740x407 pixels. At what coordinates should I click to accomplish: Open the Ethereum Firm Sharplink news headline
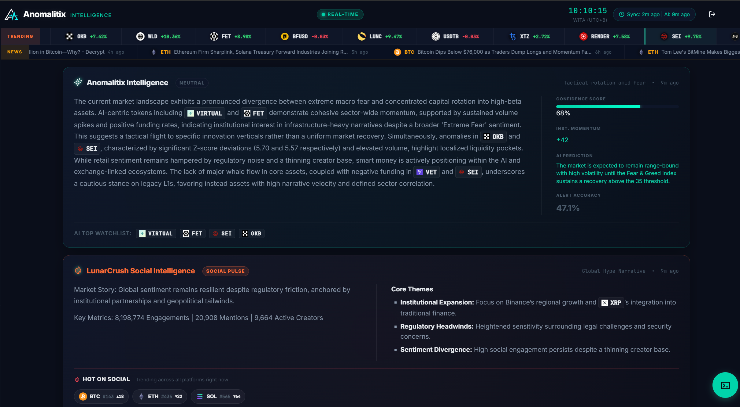(261, 52)
